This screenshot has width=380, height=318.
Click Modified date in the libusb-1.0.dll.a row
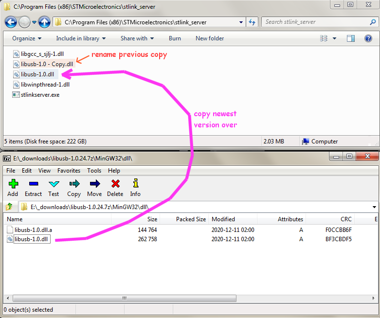pos(233,230)
